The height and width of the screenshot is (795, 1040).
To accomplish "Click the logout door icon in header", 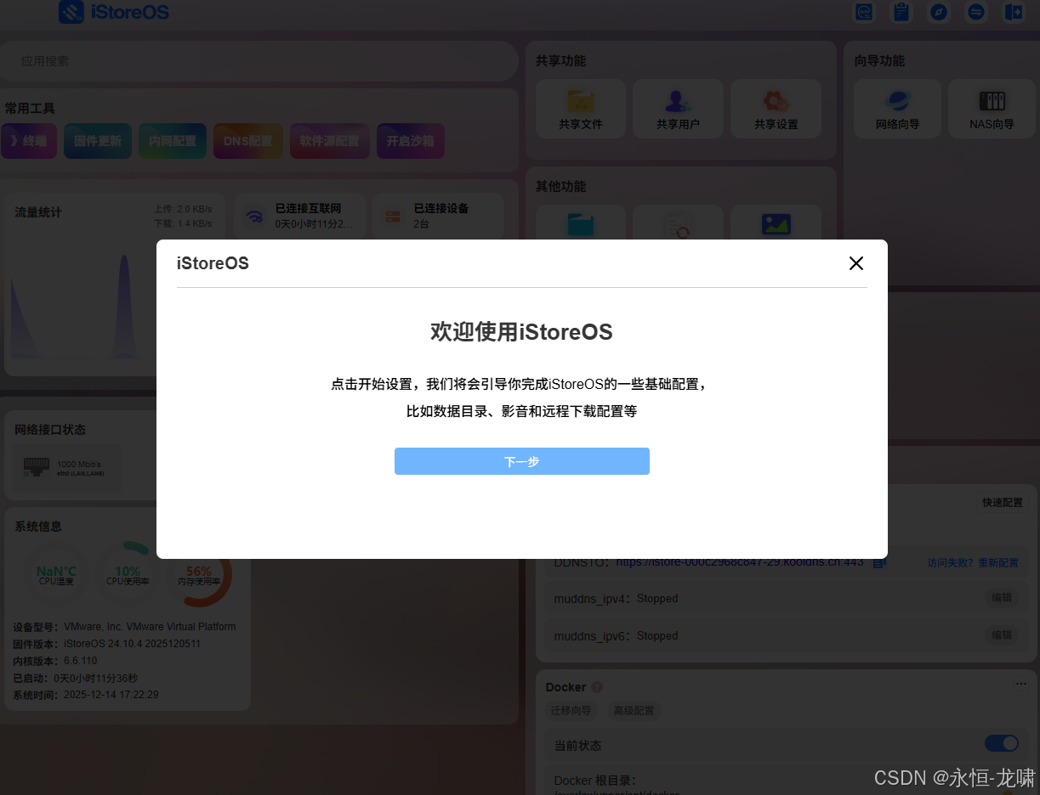I will coord(1014,12).
